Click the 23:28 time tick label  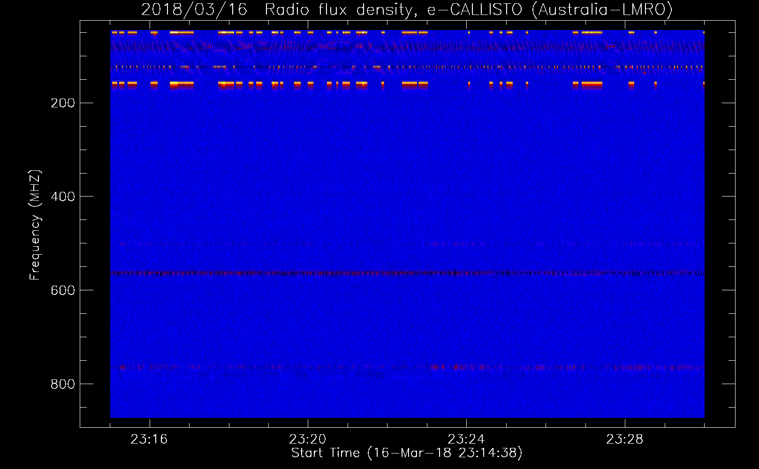click(625, 439)
